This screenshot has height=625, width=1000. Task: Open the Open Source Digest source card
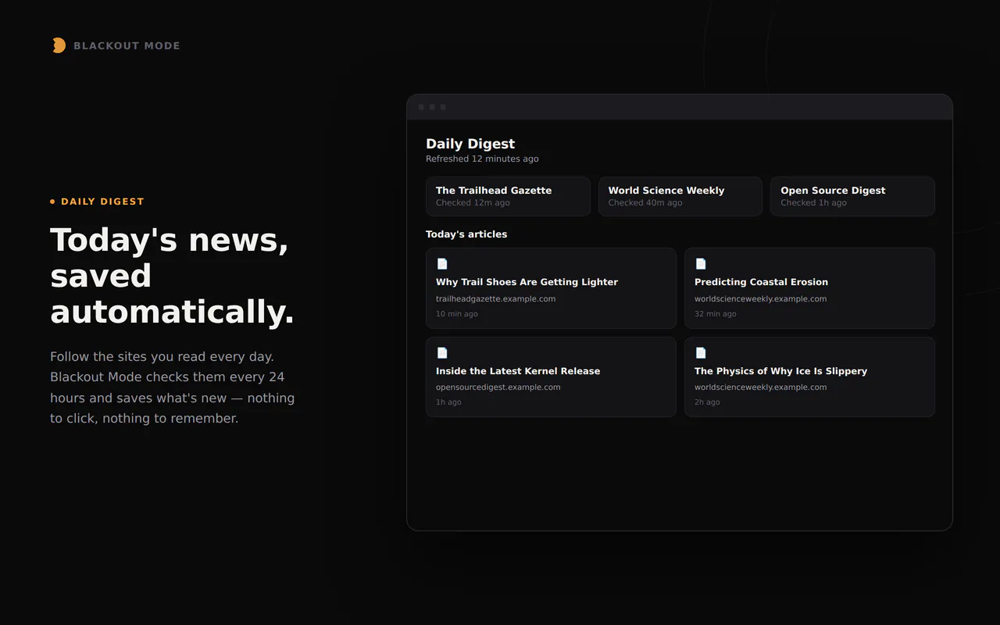tap(852, 196)
